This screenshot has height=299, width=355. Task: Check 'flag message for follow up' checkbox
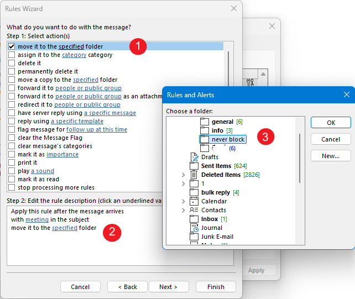[12, 129]
